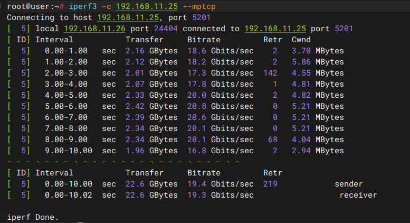Click the 5.00-6.00 interval entry

66,106
